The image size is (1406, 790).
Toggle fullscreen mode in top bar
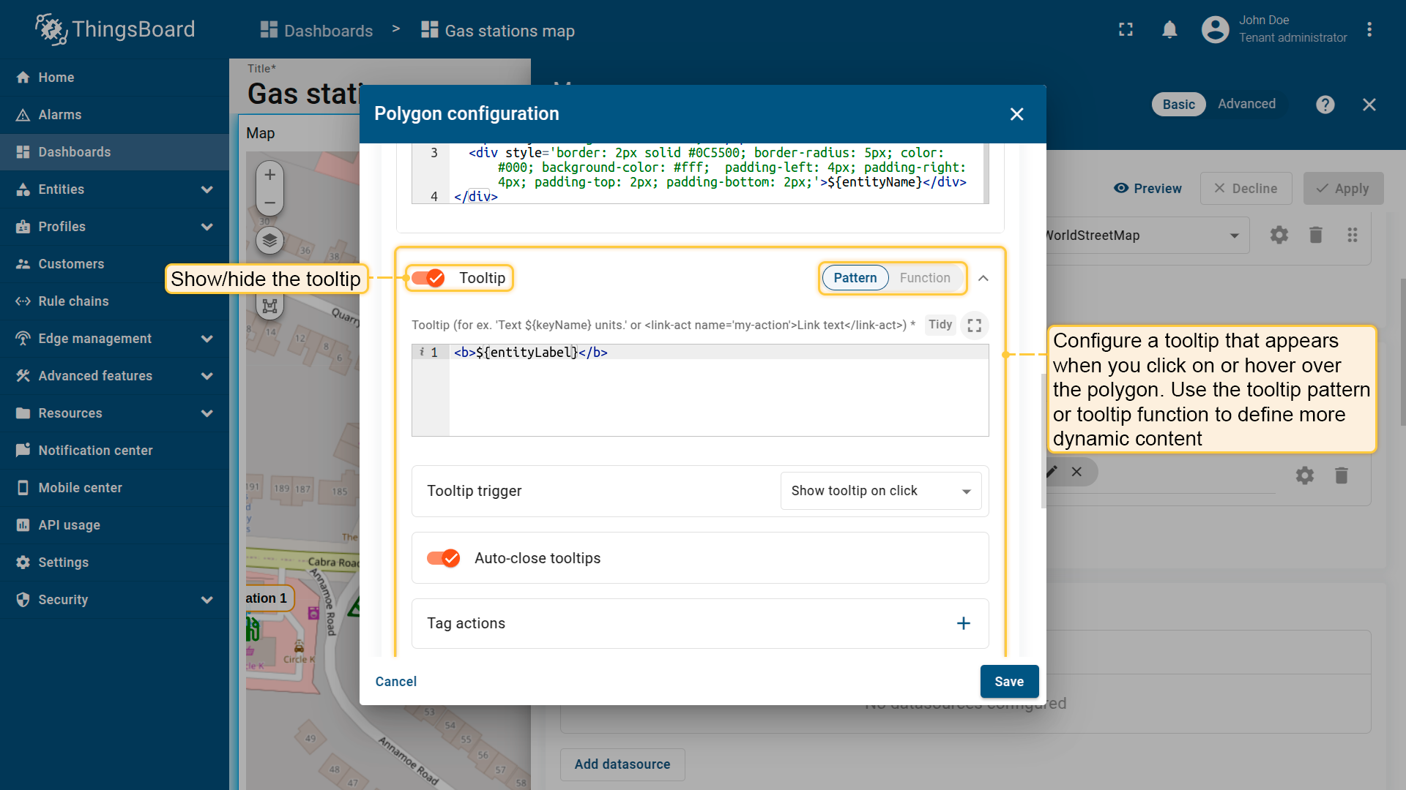(1126, 30)
